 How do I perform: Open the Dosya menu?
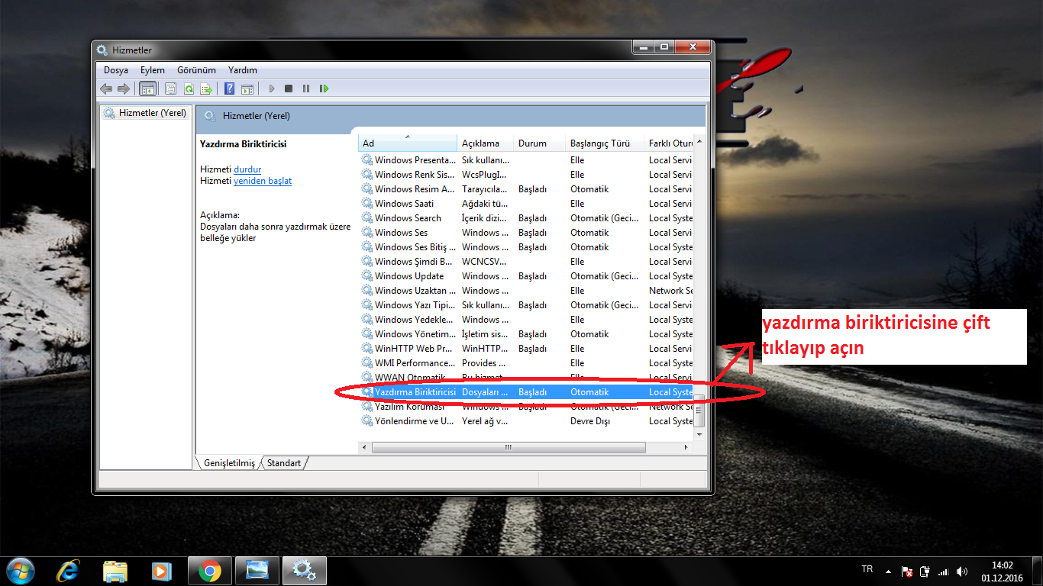(x=116, y=69)
